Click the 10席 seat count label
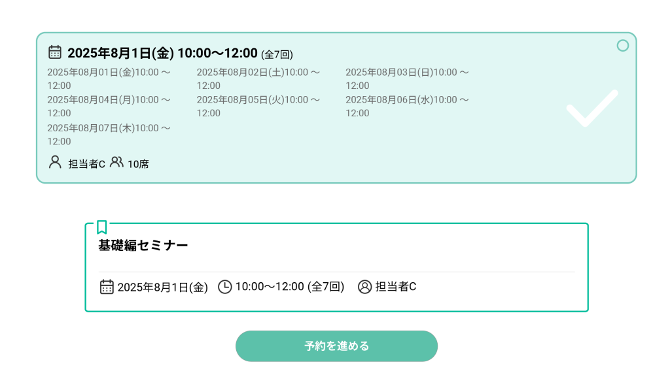This screenshot has width=670, height=392. (138, 164)
